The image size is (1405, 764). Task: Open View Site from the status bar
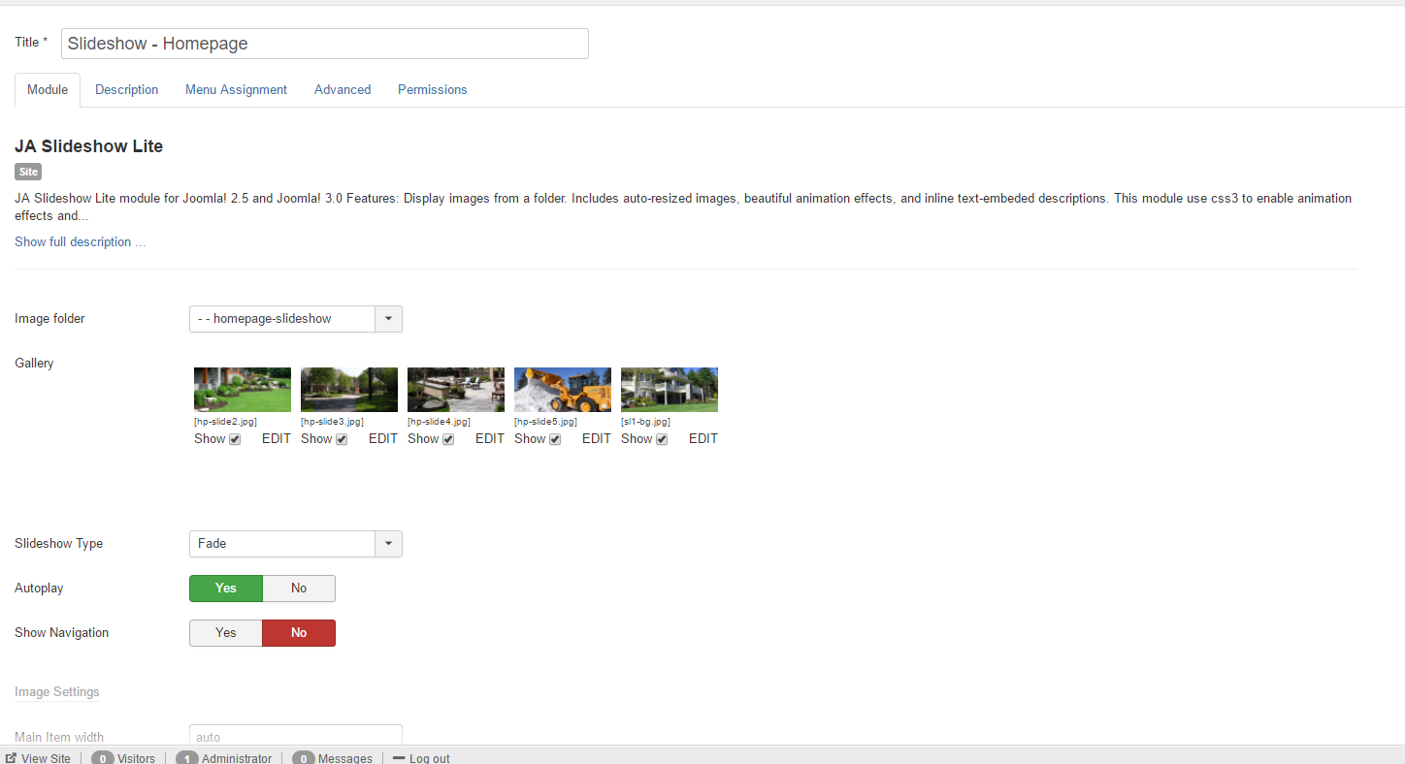click(38, 758)
